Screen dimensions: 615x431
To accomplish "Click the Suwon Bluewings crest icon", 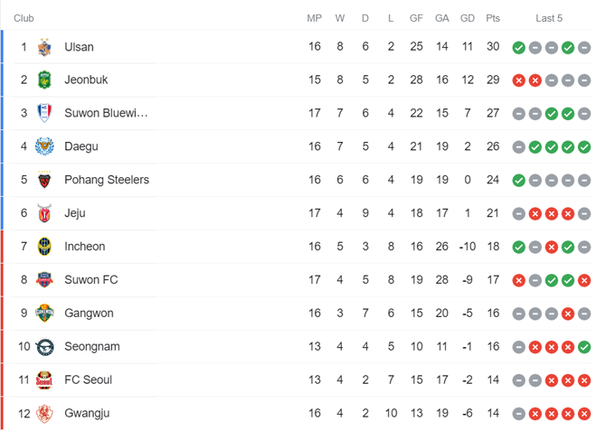I will pos(44,113).
